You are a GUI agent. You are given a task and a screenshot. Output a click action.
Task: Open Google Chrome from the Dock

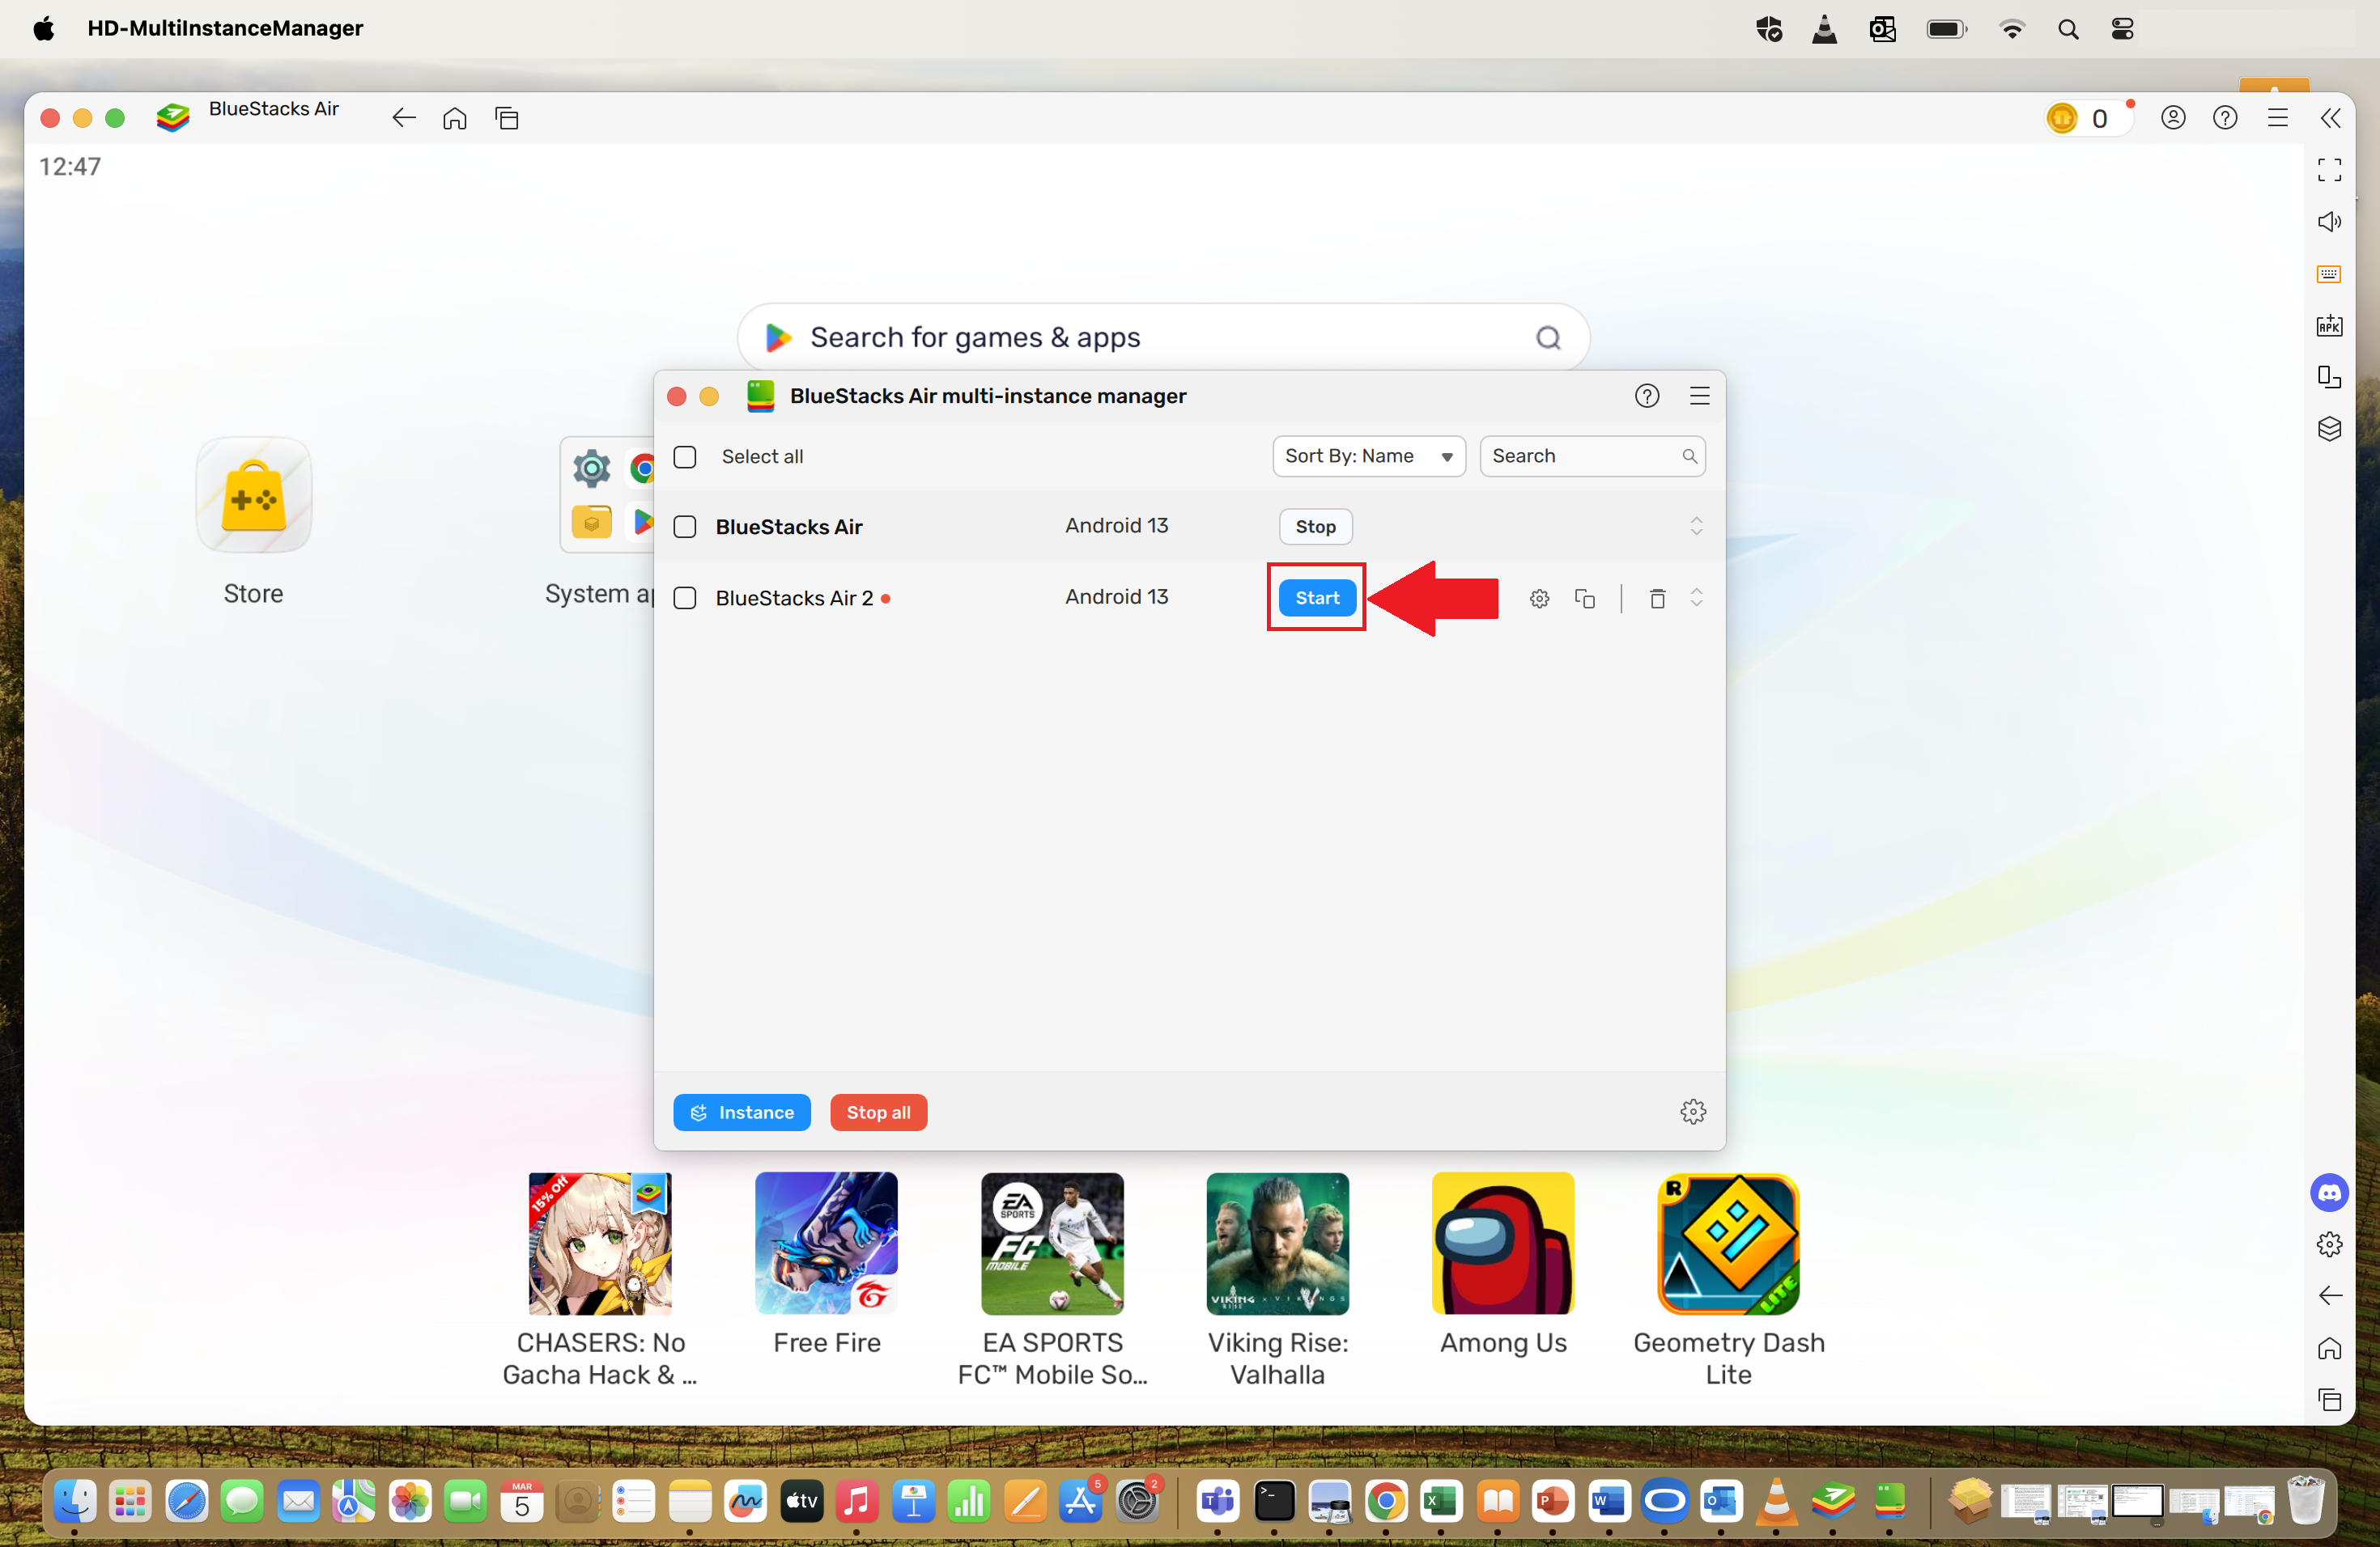click(1385, 1502)
